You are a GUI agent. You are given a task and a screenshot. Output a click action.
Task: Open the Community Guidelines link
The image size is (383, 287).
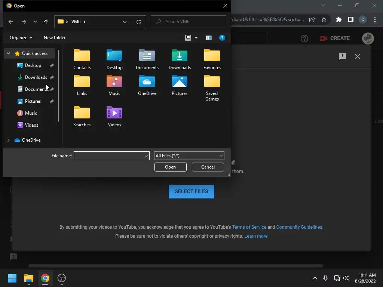click(x=300, y=227)
